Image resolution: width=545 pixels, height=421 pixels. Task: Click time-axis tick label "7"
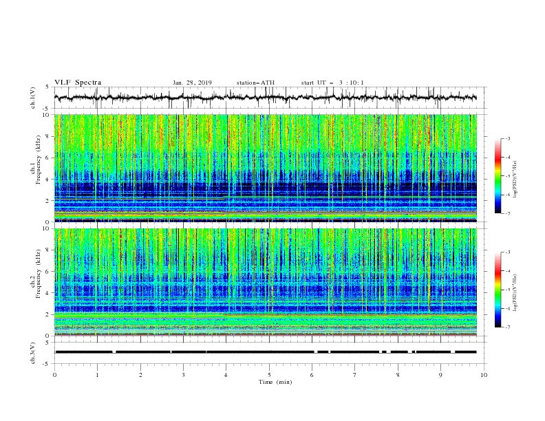point(355,375)
